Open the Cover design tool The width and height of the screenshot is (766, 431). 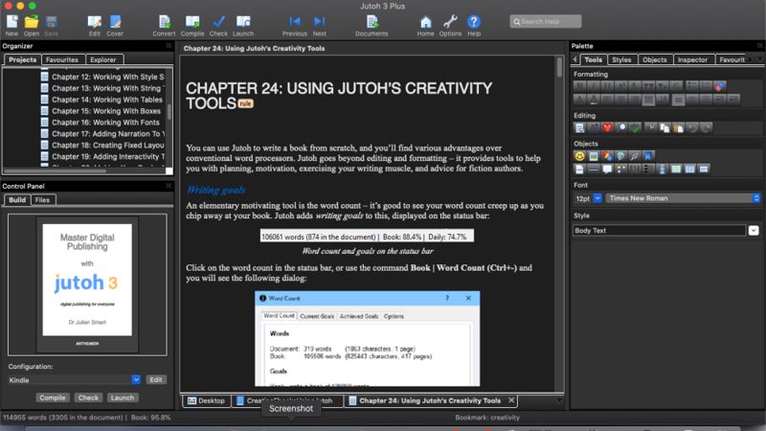[x=115, y=26]
